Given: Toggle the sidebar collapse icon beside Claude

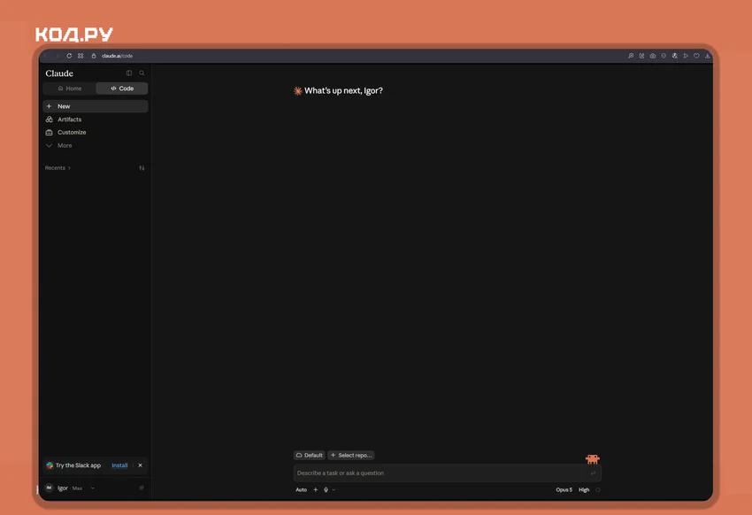Looking at the screenshot, I should (129, 73).
